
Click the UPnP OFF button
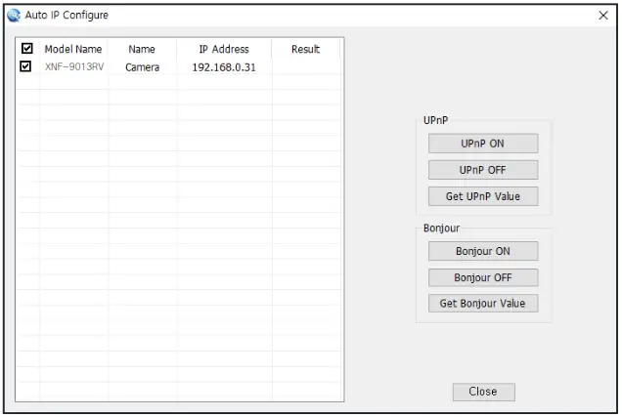point(483,170)
